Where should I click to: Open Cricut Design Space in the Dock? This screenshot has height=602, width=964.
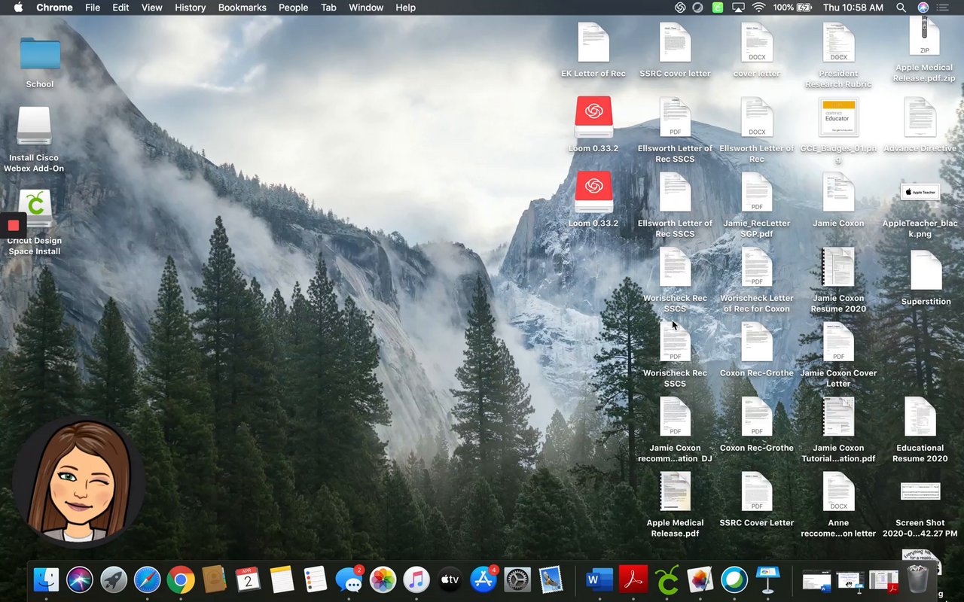click(667, 579)
